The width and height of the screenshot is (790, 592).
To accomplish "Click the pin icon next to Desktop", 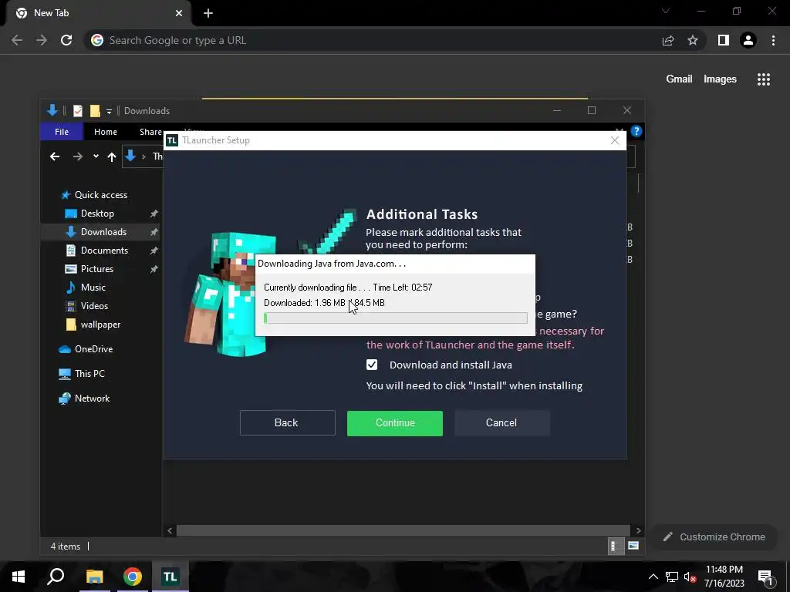I will coord(154,214).
